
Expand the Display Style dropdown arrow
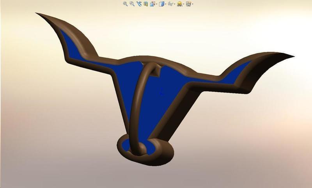pyautogui.click(x=166, y=4)
